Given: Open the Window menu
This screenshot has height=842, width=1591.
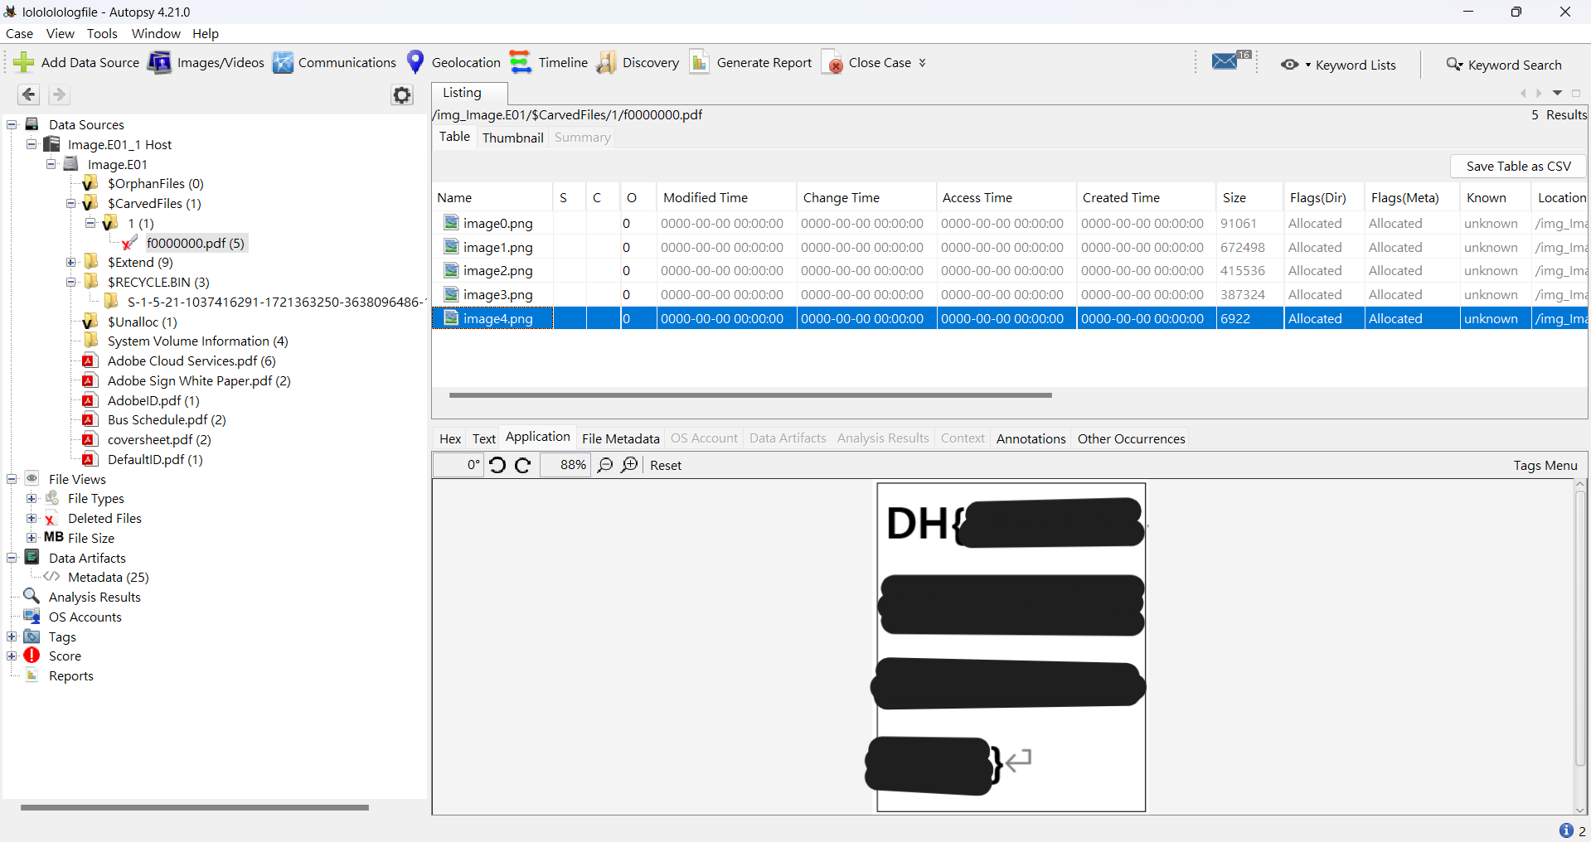Looking at the screenshot, I should pos(156,34).
